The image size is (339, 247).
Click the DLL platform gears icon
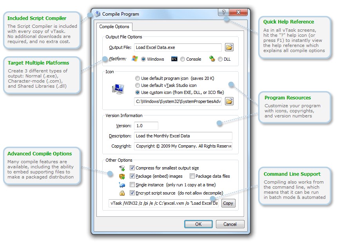[x=212, y=59]
